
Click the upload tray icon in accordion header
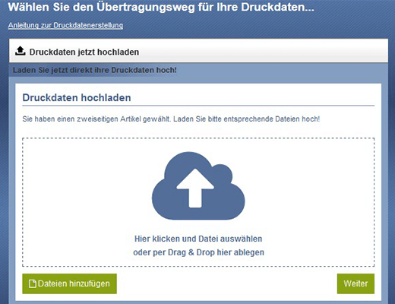coord(21,51)
